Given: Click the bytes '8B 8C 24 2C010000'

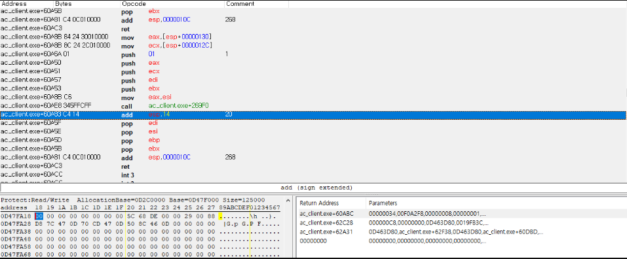Looking at the screenshot, I should coord(83,46).
